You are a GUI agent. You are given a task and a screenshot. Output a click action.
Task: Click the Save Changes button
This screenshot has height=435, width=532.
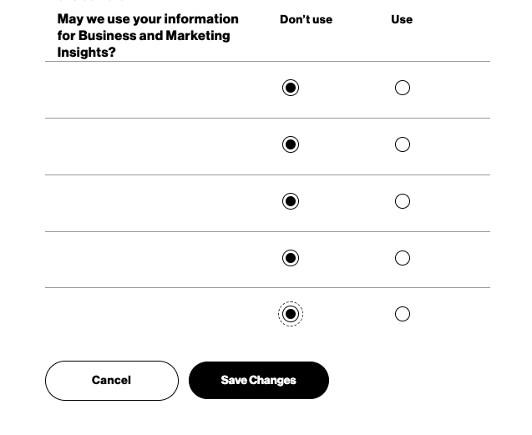pyautogui.click(x=258, y=380)
